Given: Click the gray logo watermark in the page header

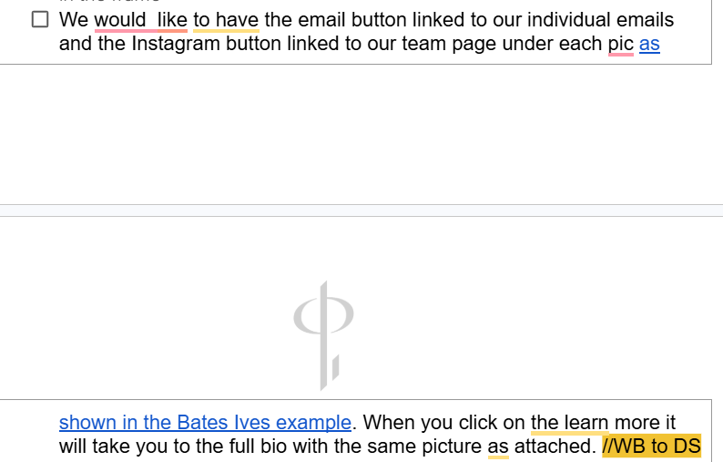Looking at the screenshot, I should 322,332.
